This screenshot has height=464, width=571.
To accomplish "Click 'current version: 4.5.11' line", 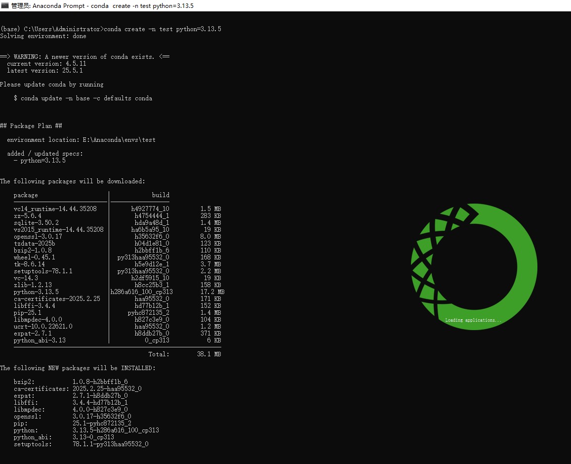I will pos(46,64).
